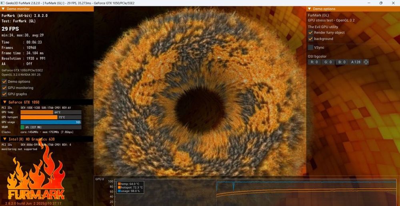Close the FurMark window
Image resolution: width=400 pixels, height=206 pixels.
[393, 3]
